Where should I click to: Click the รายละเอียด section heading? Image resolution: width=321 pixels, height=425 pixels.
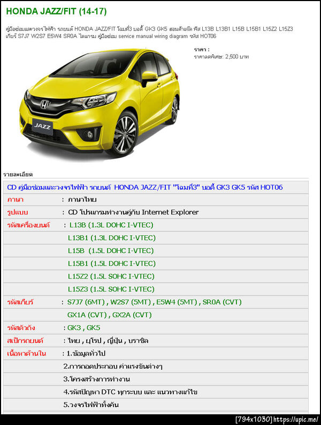tap(18, 175)
